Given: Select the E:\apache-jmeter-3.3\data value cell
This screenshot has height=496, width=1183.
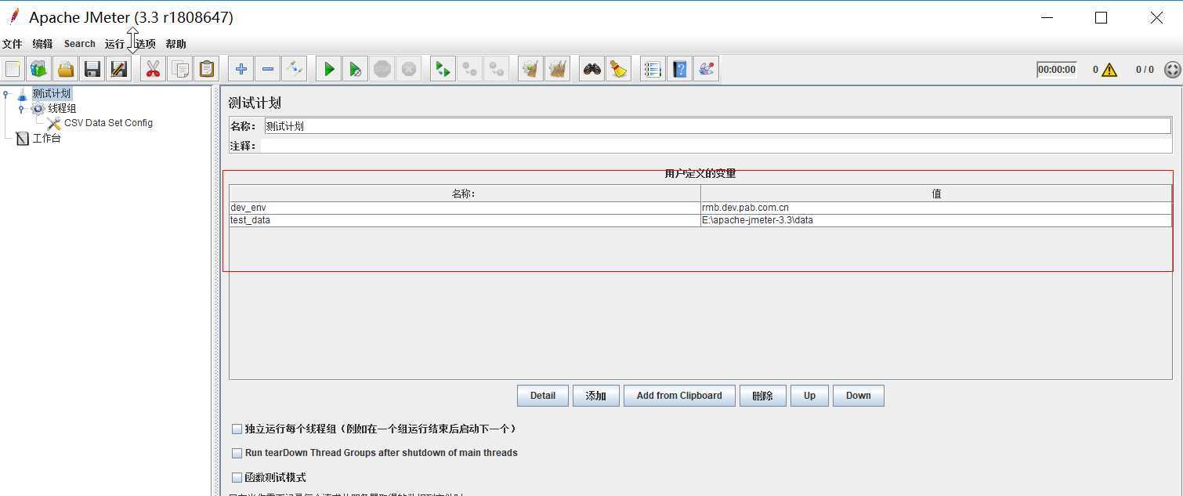Looking at the screenshot, I should pos(936,221).
